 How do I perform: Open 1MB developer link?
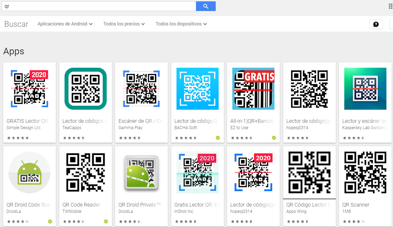pos(347,211)
